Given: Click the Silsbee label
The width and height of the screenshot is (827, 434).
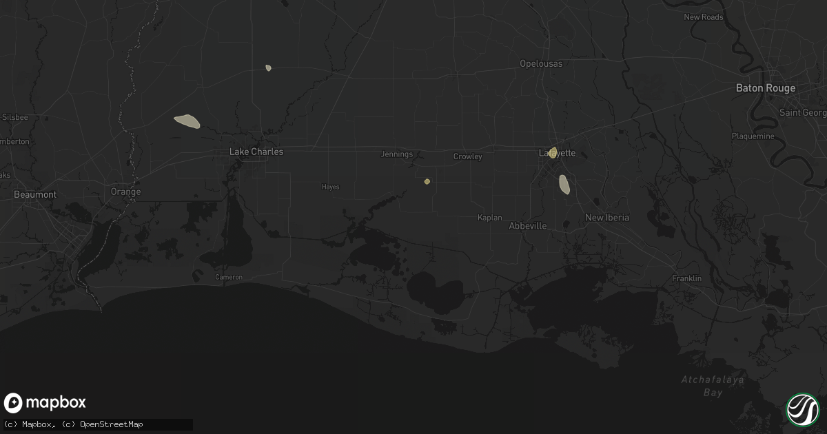Looking at the screenshot, I should (15, 117).
